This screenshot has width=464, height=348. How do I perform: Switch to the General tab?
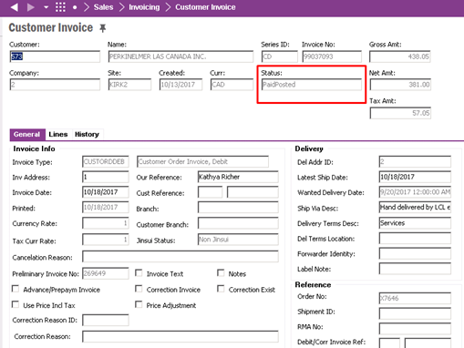(27, 134)
